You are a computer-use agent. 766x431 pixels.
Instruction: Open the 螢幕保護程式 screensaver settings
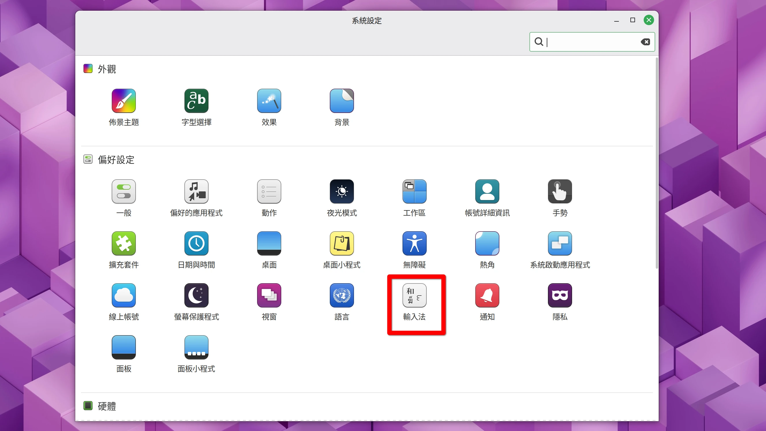pos(196,302)
